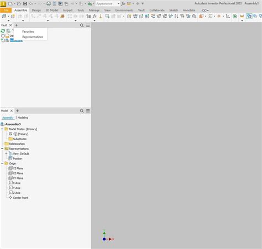Expand the View: Default node
Viewport: 262px width, 249px height.
pos(6,153)
